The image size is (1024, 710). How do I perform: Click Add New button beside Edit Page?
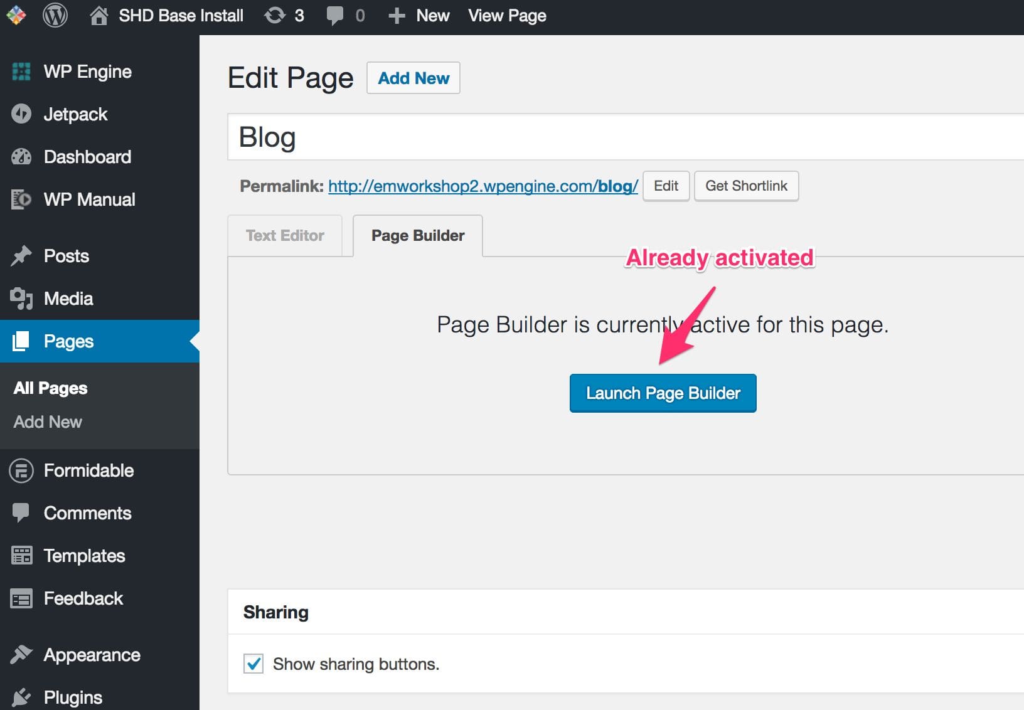tap(413, 78)
